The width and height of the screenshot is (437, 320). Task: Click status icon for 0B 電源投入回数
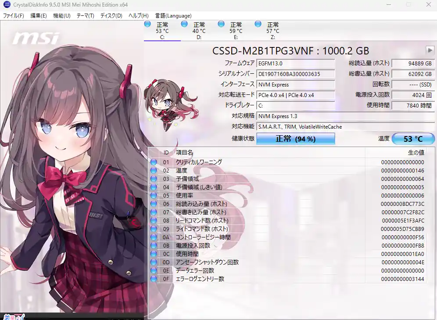tap(154, 245)
